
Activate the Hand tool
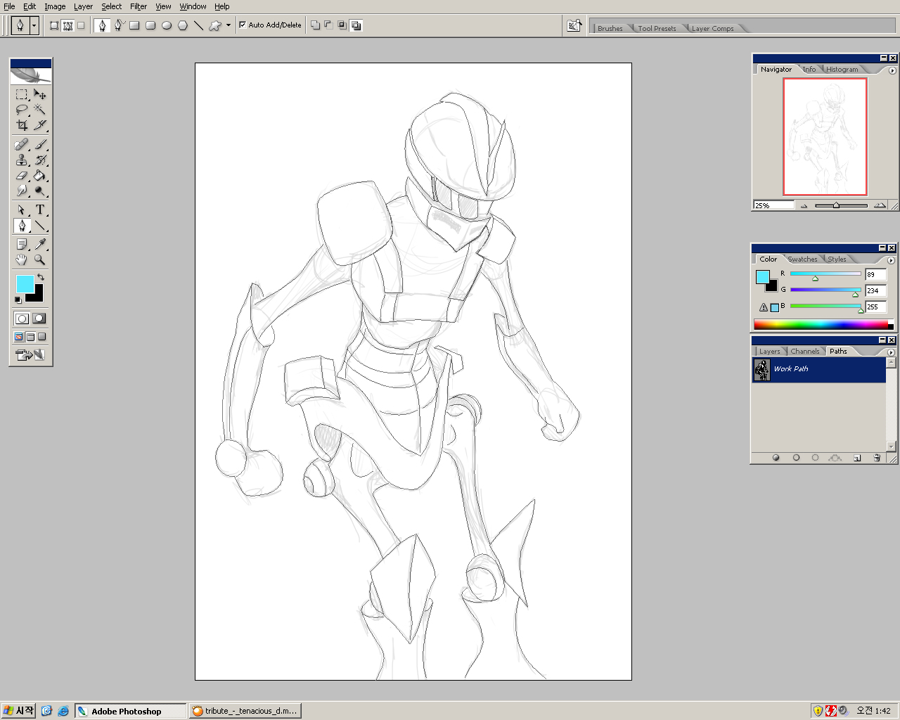(22, 259)
